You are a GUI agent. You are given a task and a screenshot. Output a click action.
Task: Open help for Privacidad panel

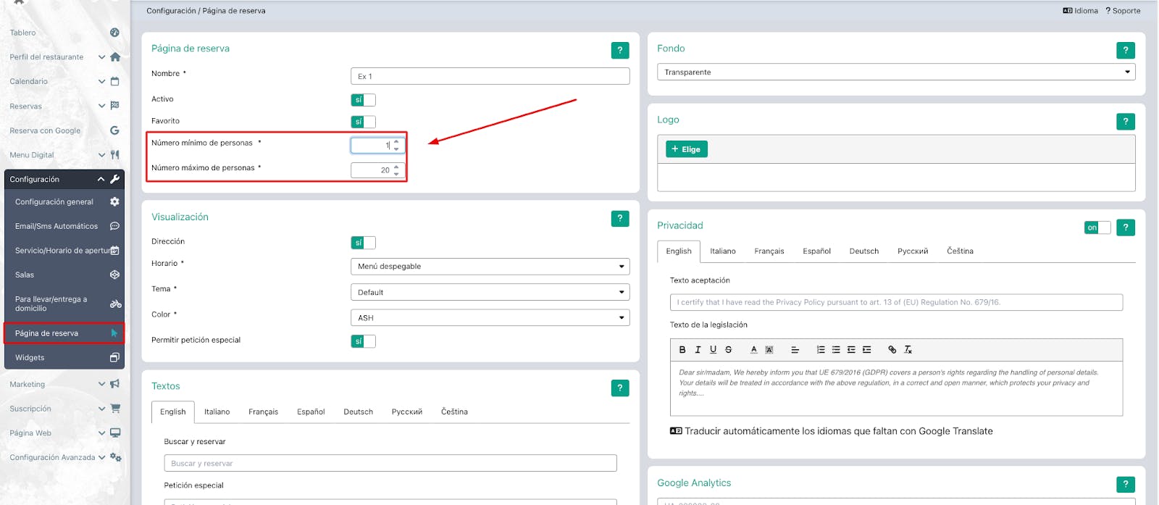pos(1126,228)
